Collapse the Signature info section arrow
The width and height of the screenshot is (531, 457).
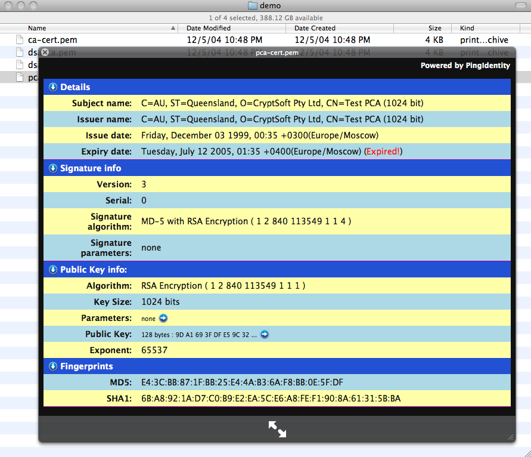pyautogui.click(x=53, y=168)
